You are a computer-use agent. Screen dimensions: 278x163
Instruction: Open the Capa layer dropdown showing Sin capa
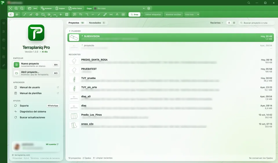(119, 8)
